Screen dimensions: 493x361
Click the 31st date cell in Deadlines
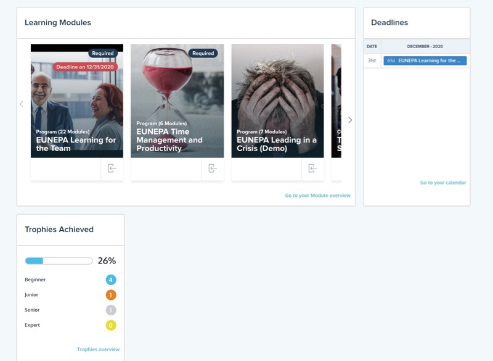coord(372,60)
